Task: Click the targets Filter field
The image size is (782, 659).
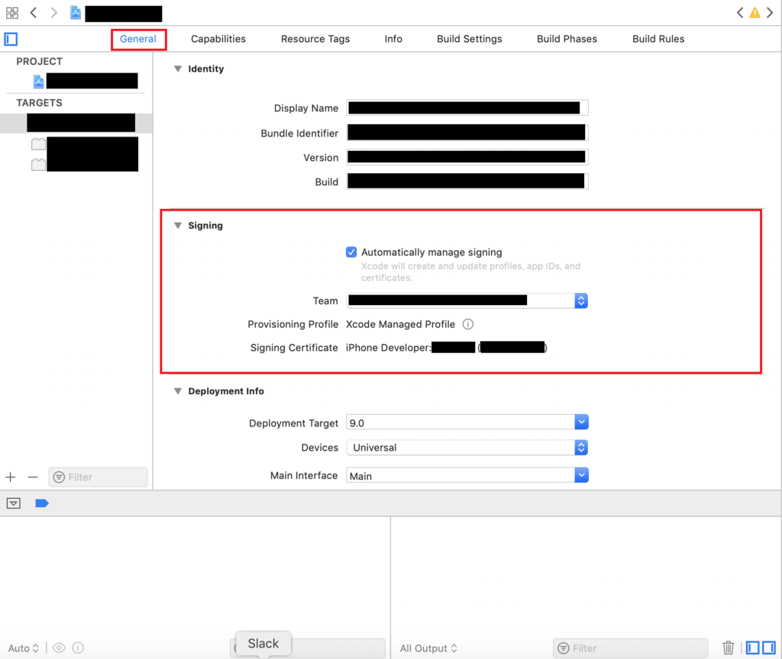Action: 99,477
